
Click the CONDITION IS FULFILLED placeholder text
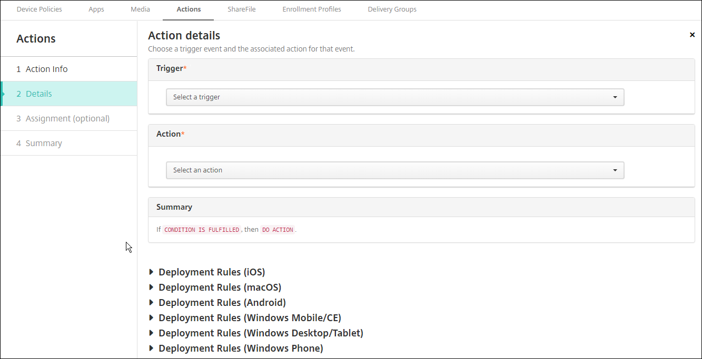(x=202, y=230)
